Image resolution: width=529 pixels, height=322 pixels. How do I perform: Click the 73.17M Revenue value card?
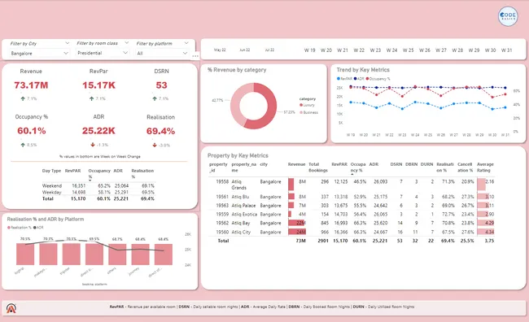pos(31,85)
